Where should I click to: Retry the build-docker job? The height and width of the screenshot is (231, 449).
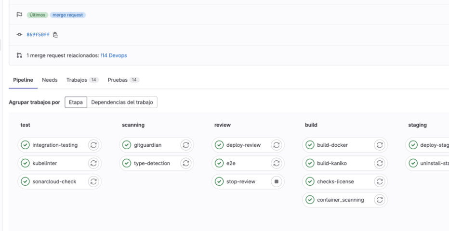point(380,145)
